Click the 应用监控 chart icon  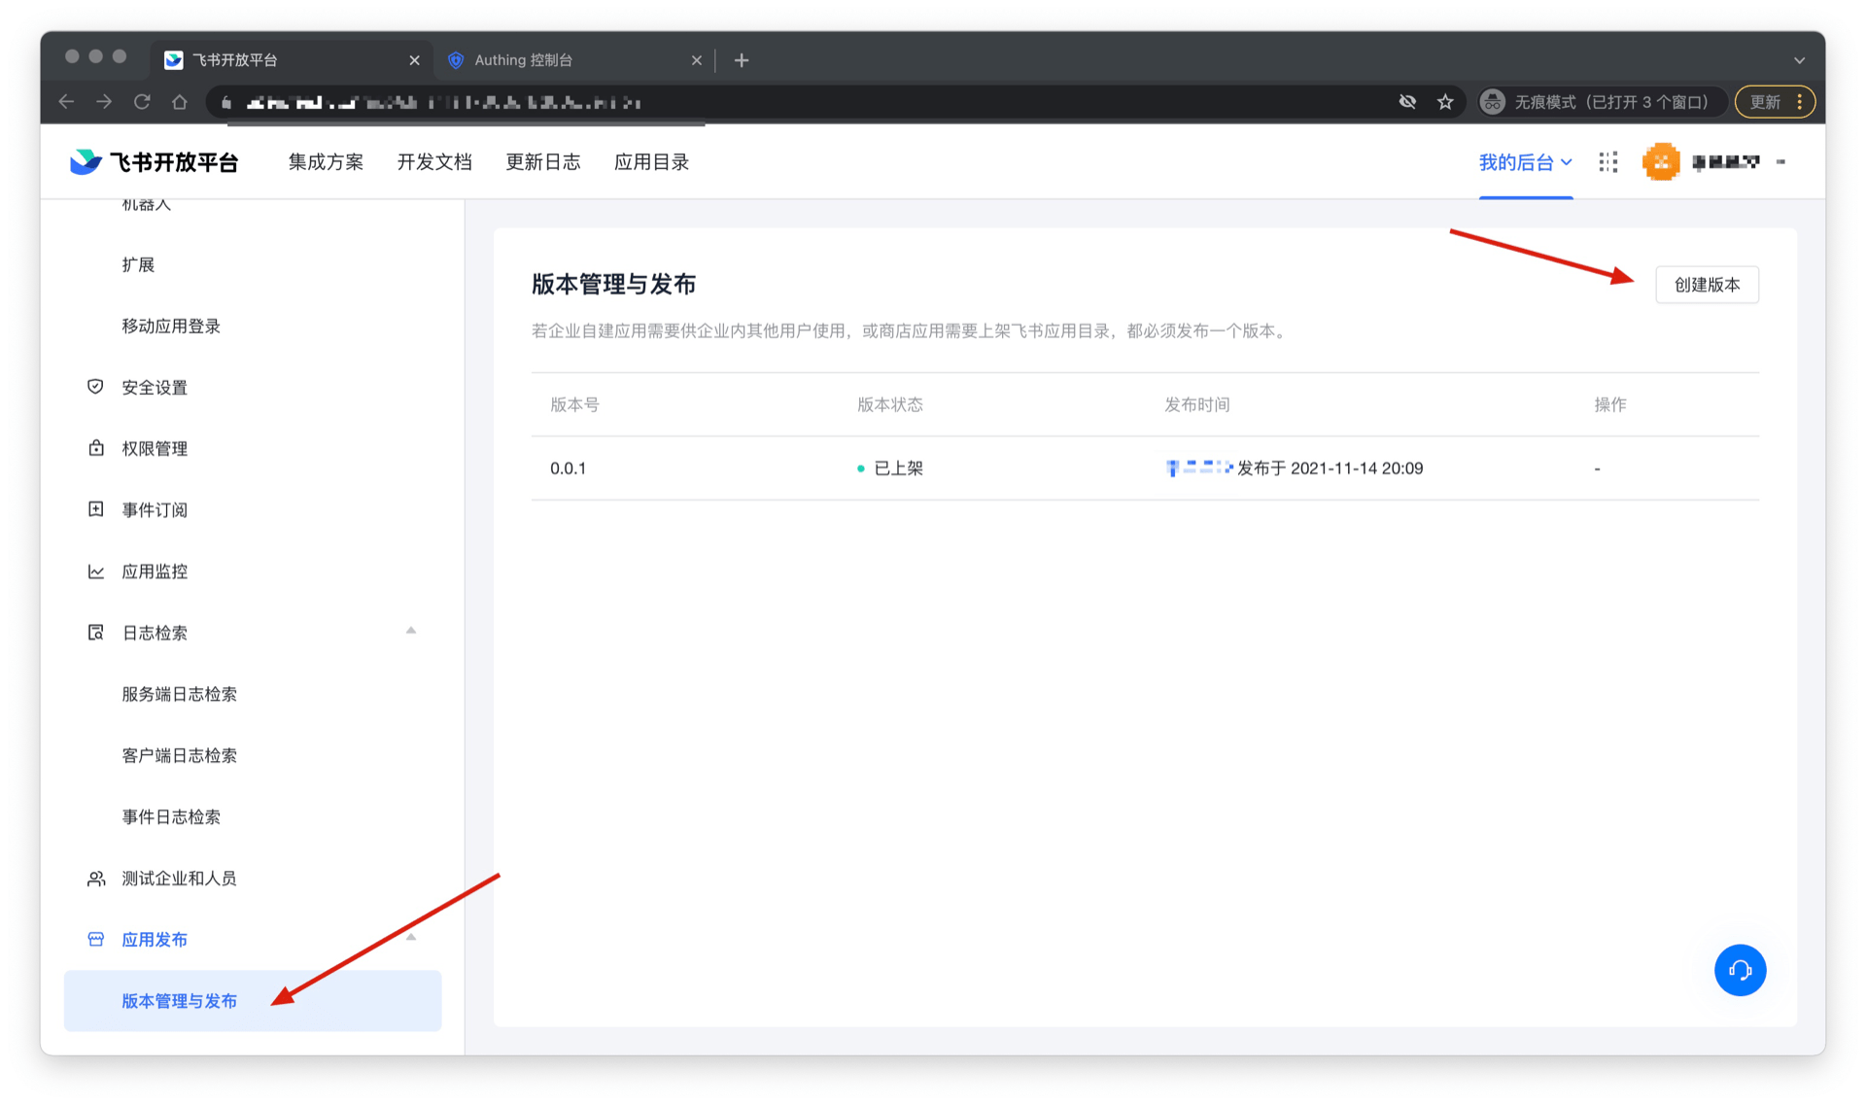[95, 571]
